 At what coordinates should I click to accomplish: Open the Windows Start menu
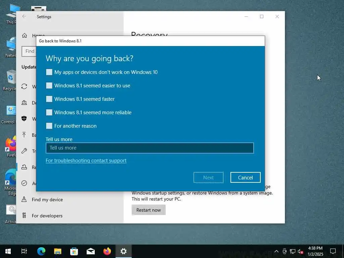click(8, 251)
